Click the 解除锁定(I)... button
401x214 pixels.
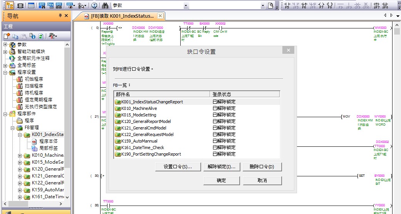[x=221, y=167]
